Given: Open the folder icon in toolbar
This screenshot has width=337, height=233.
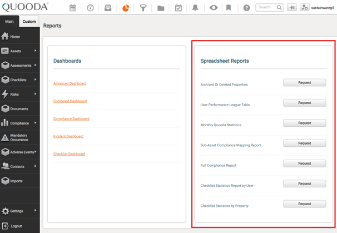Looking at the screenshot, I should pyautogui.click(x=161, y=8).
